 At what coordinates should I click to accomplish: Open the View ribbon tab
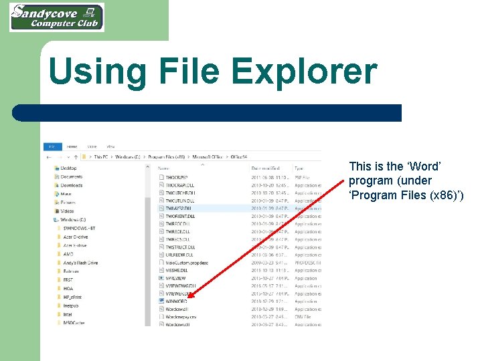(110, 146)
